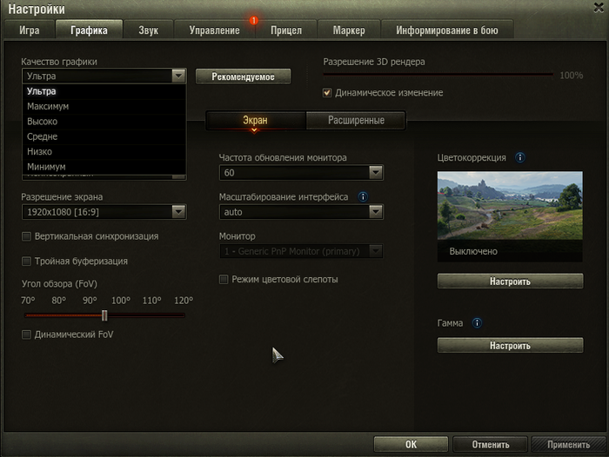Image resolution: width=609 pixels, height=457 pixels.
Task: Open Частота обновления монитора dropdown
Action: [301, 173]
